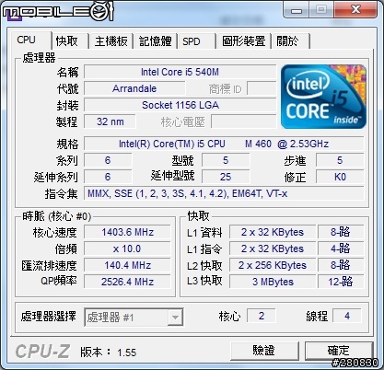Click the CPU-Z logo text at bottom
This screenshot has height=370, width=384.
42,352
